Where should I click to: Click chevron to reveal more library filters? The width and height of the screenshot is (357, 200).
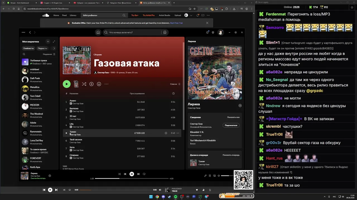click(54, 48)
